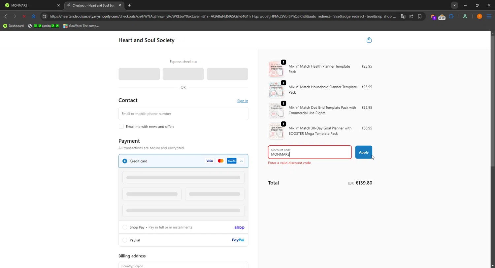Click the Mix 'n' Match Health Planner title
495x268 pixels.
pyautogui.click(x=319, y=69)
